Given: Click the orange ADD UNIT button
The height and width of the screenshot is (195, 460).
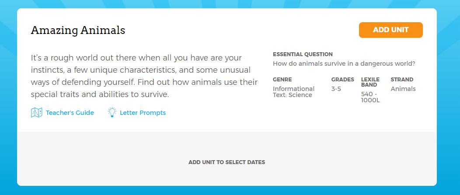Looking at the screenshot, I should pos(390,30).
